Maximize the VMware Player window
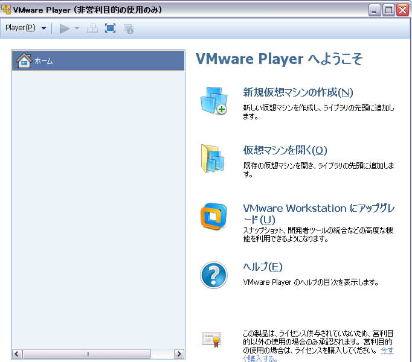 pyautogui.click(x=388, y=10)
